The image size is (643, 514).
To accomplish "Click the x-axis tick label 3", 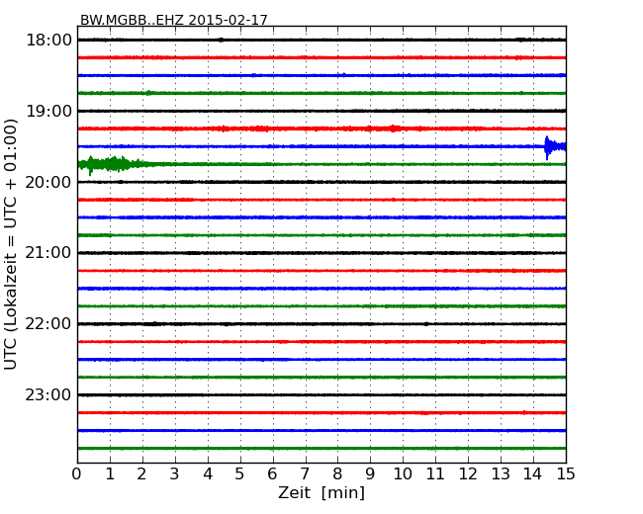I will (175, 474).
